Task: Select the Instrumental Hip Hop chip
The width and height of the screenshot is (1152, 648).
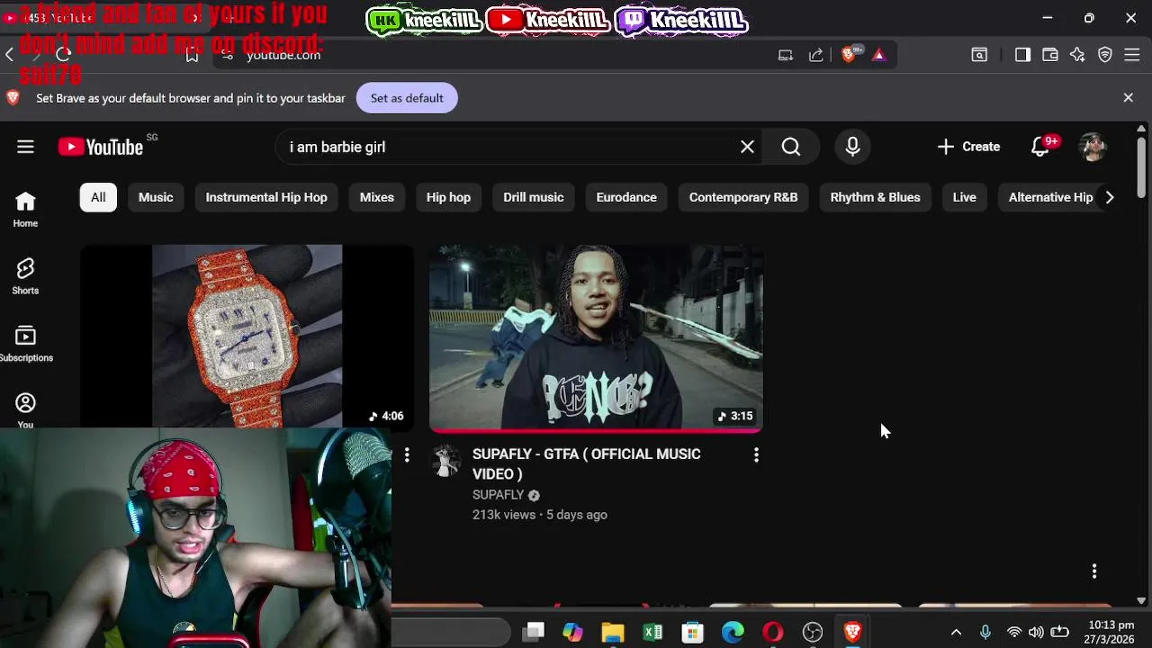Action: point(266,197)
